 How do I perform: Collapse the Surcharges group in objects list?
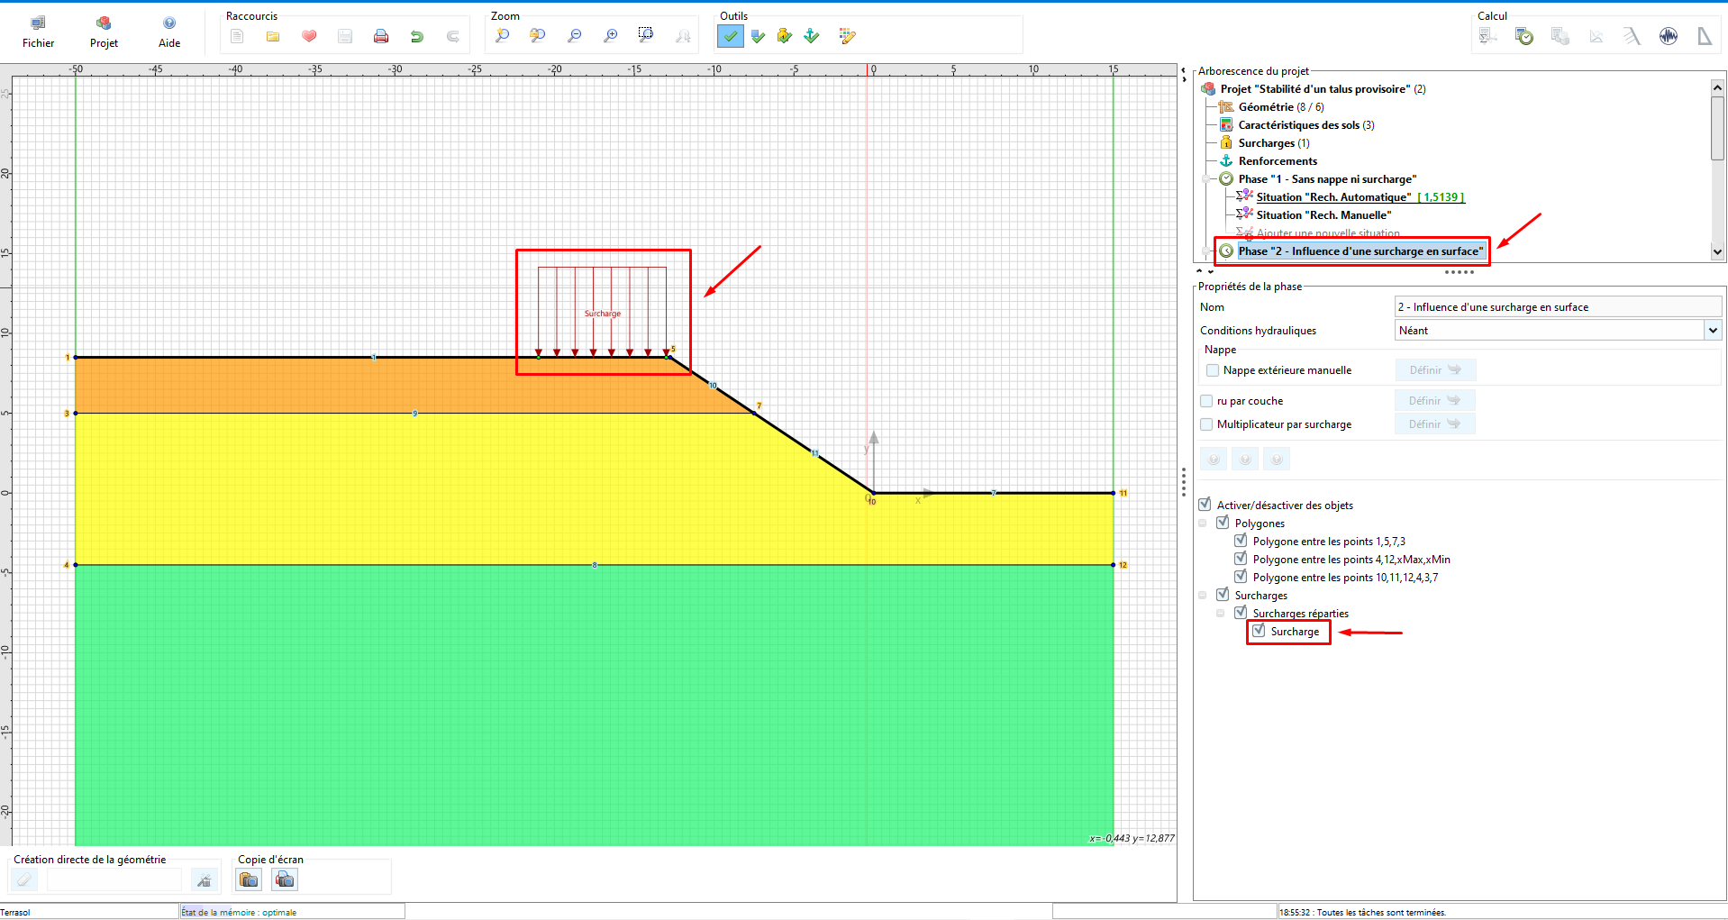tap(1203, 596)
